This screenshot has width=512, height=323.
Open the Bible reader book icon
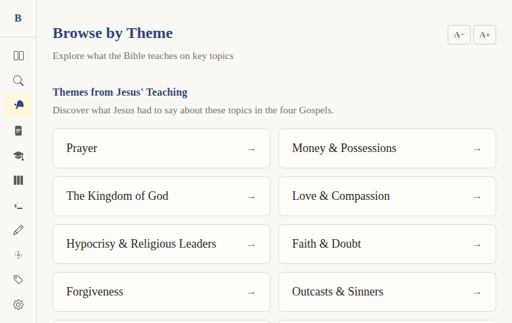point(18,56)
